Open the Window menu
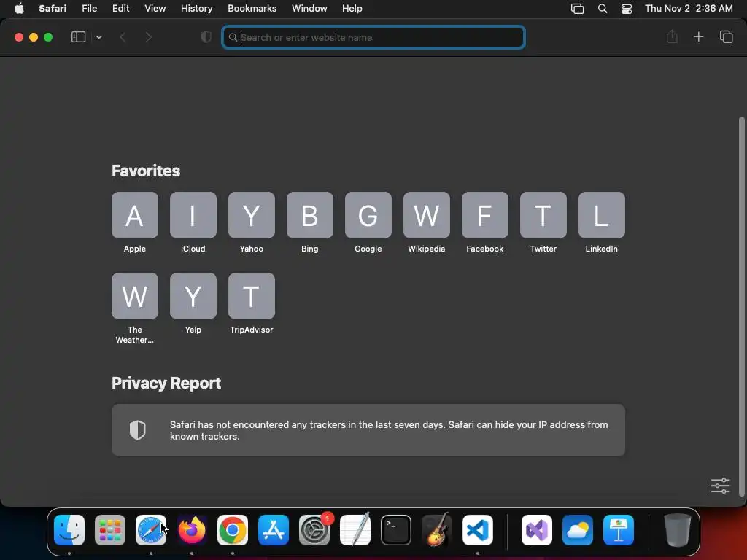Screen dimensions: 747x560 click(x=309, y=9)
